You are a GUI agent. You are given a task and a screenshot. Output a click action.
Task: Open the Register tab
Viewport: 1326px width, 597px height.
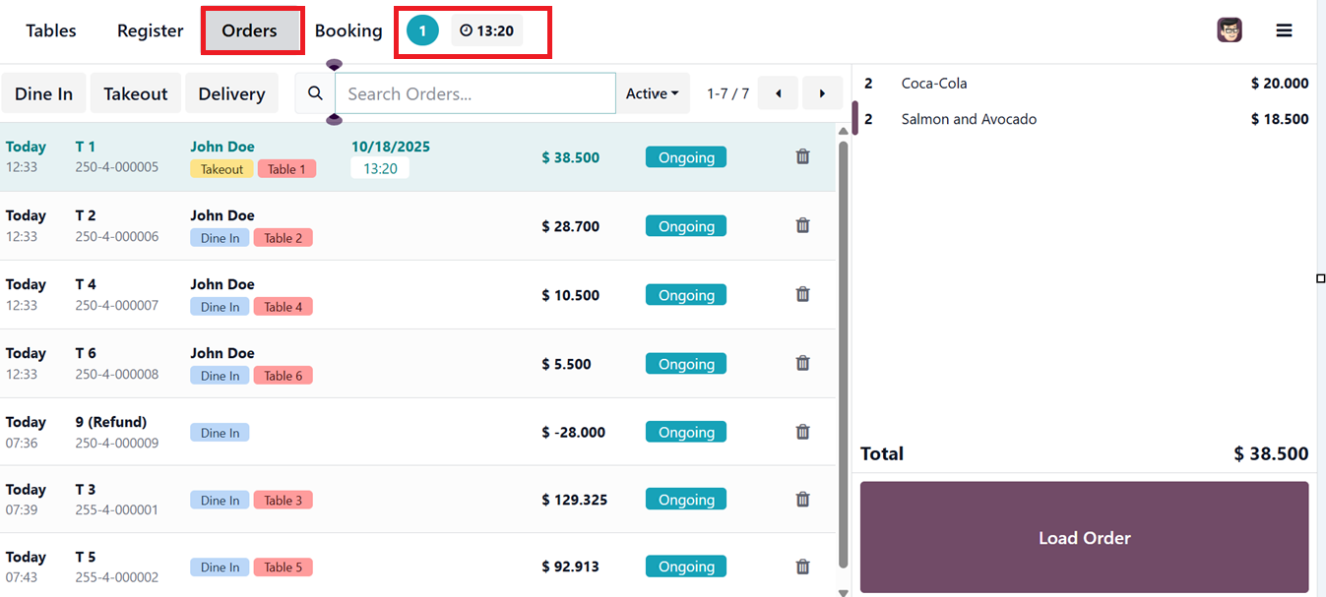[150, 30]
